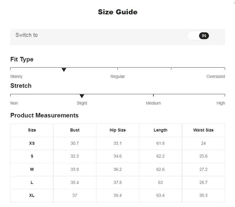This screenshot has width=235, height=207.
Task: Click the Medium stretch label
Action: [153, 103]
